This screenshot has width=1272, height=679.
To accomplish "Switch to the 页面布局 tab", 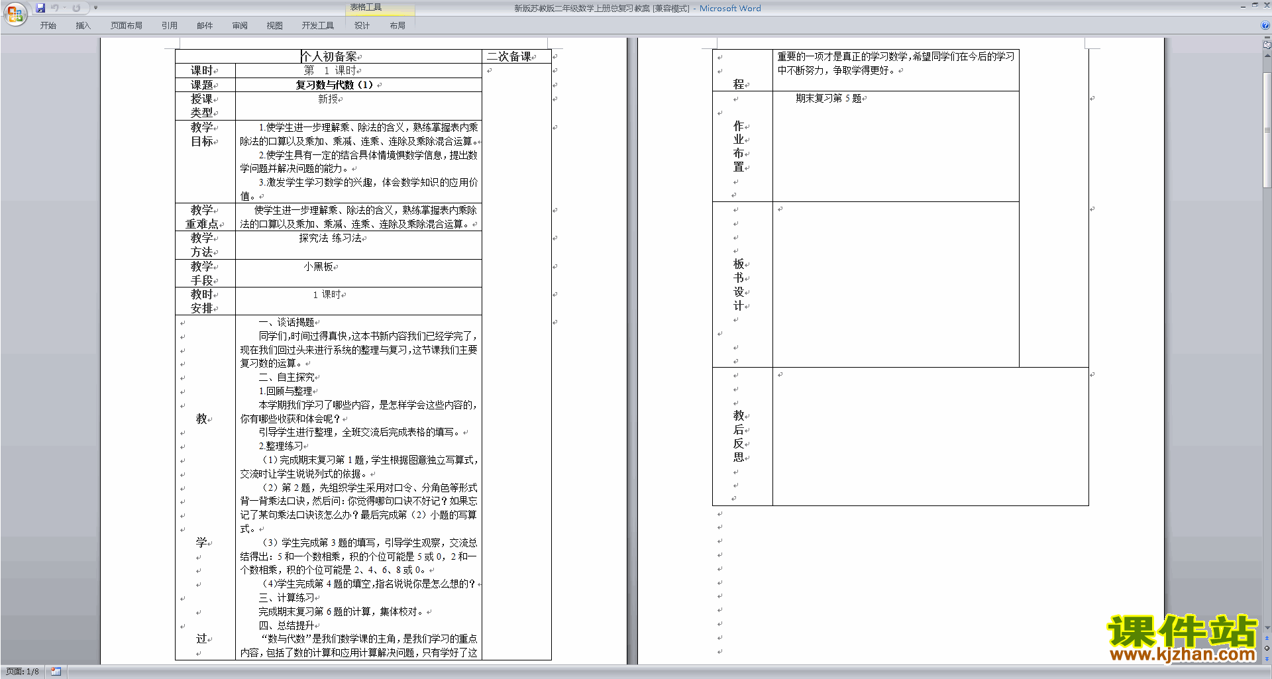I will [x=126, y=26].
